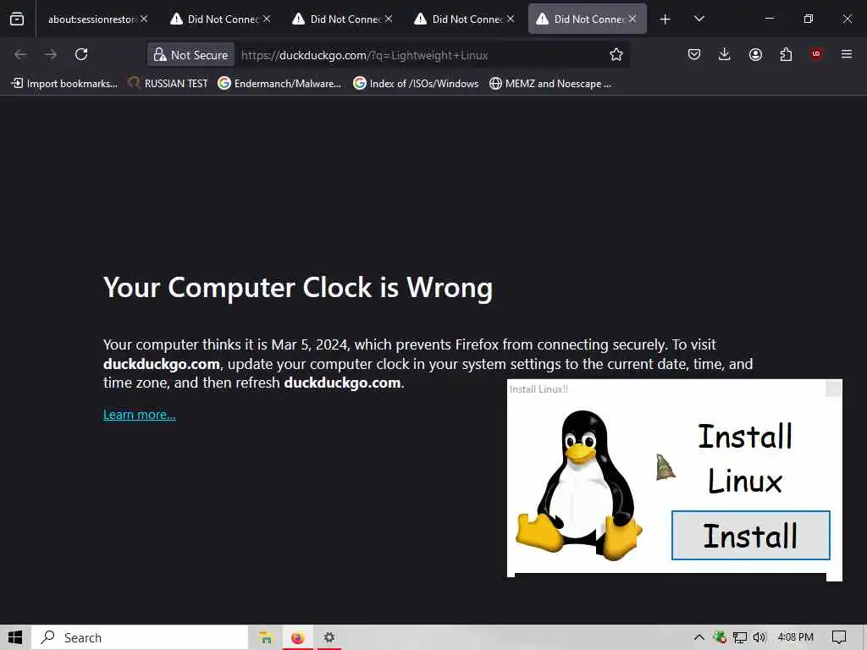Open a new tab with the plus button
Image resolution: width=867 pixels, height=650 pixels.
pos(665,19)
